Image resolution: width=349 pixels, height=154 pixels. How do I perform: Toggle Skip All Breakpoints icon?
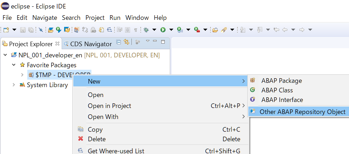[x=41, y=30]
